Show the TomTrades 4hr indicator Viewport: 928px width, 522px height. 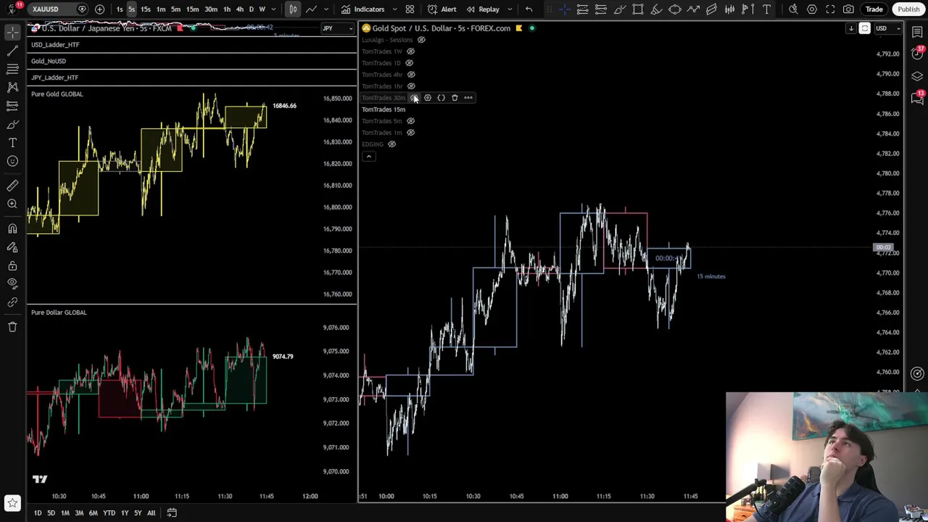tap(410, 75)
